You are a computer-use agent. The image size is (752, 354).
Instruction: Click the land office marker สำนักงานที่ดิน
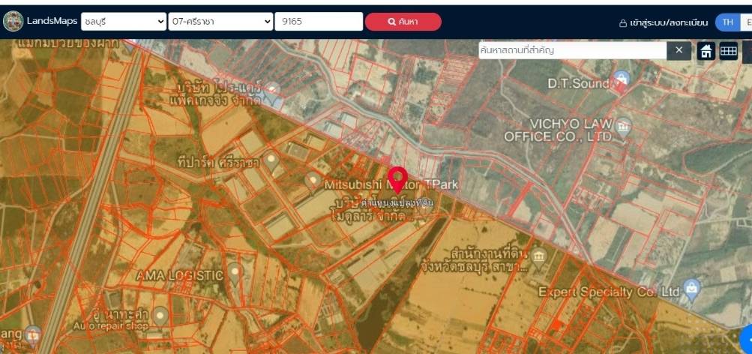point(538,256)
